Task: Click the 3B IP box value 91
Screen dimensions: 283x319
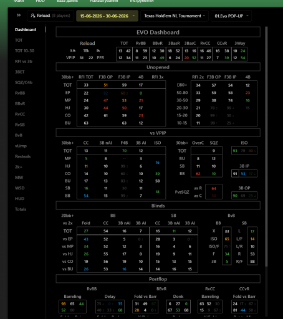Action: (x=235, y=174)
